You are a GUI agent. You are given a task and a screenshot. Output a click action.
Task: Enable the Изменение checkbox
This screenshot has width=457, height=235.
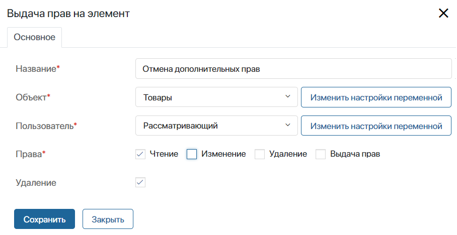[192, 154]
